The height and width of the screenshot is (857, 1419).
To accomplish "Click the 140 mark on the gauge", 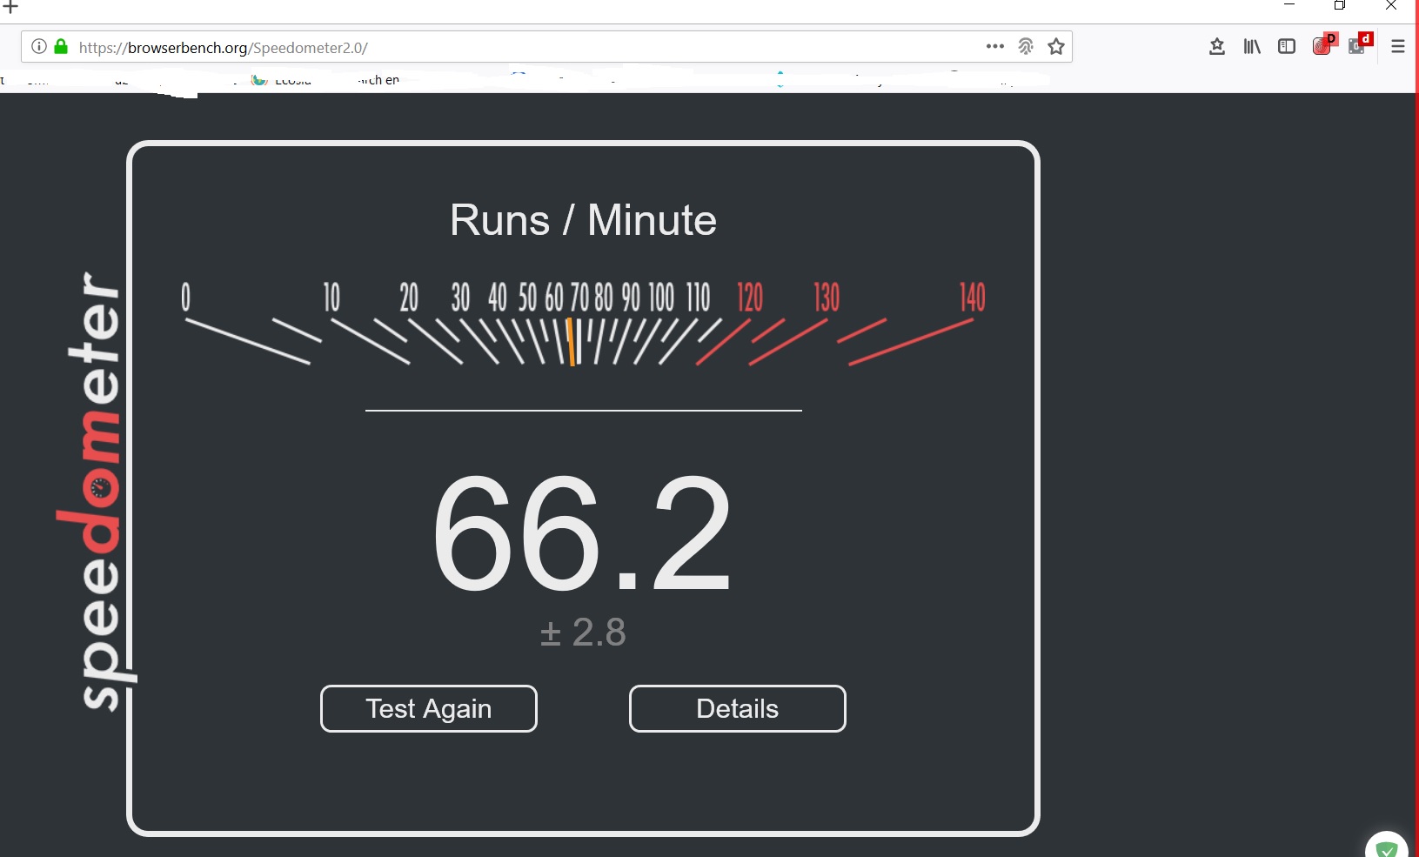I will [973, 298].
